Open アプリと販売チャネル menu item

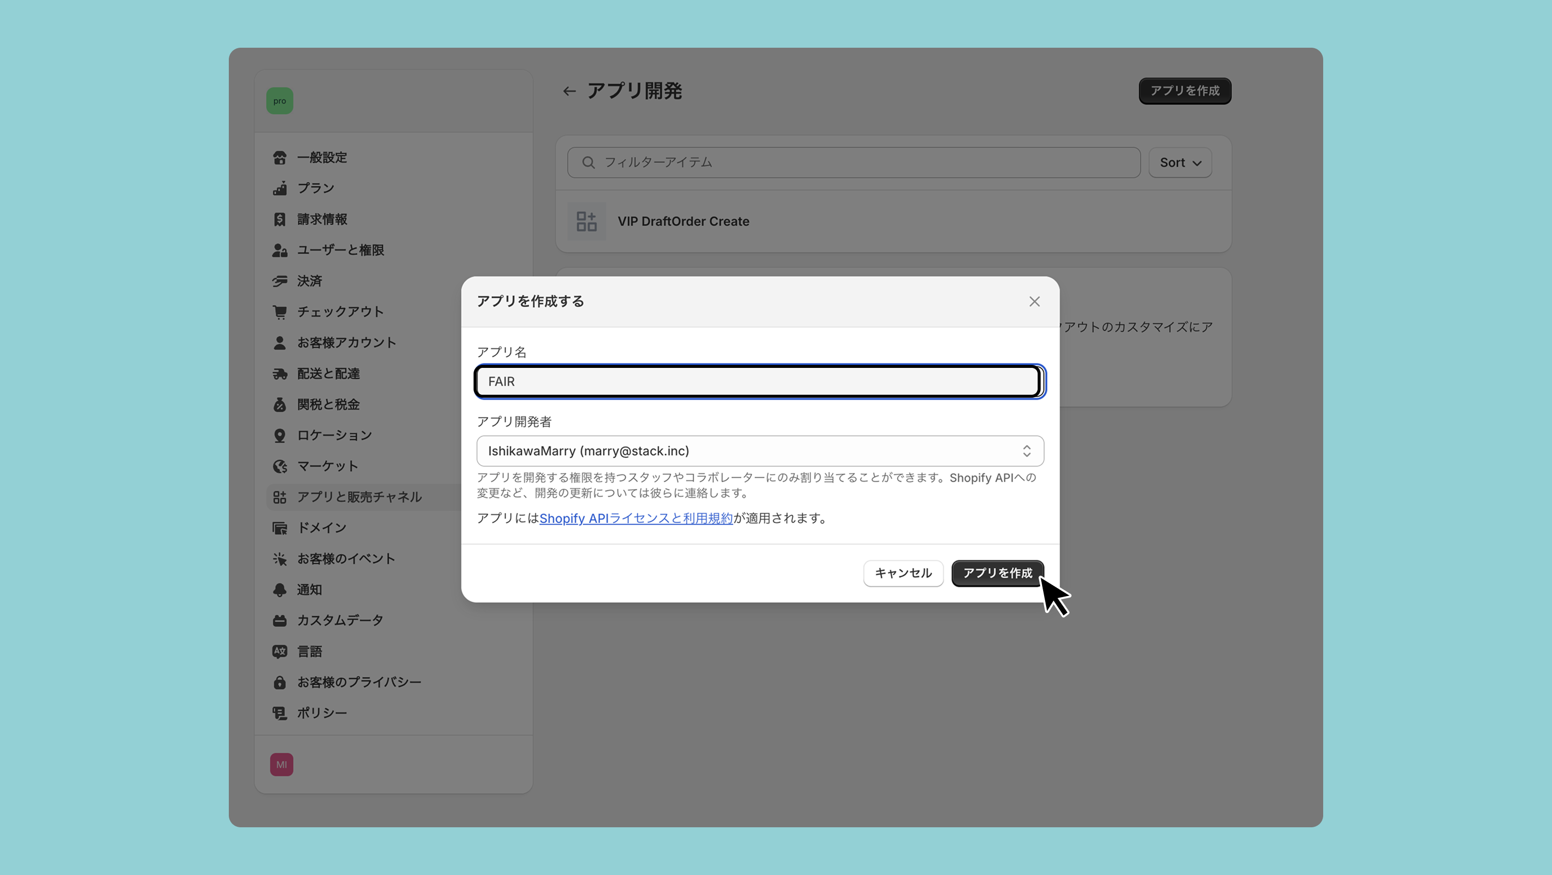pos(359,498)
